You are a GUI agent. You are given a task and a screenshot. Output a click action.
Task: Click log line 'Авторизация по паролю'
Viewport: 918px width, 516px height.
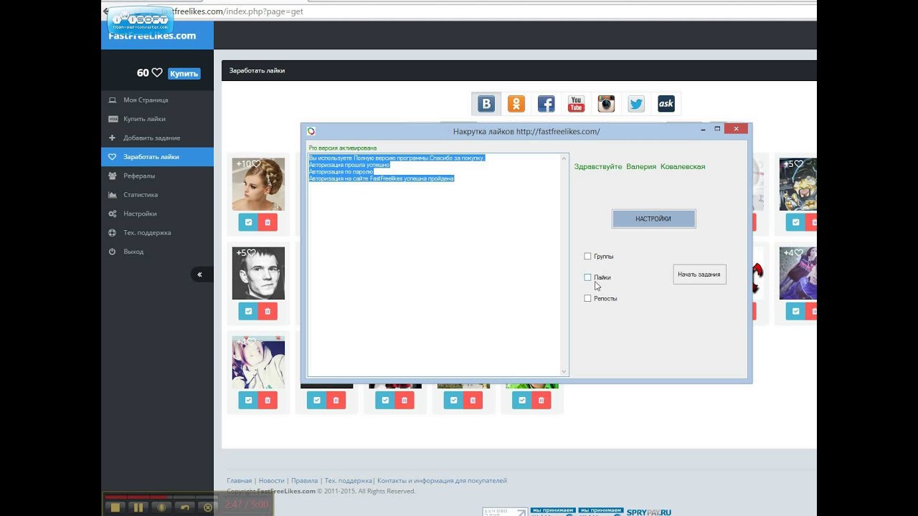tap(341, 171)
